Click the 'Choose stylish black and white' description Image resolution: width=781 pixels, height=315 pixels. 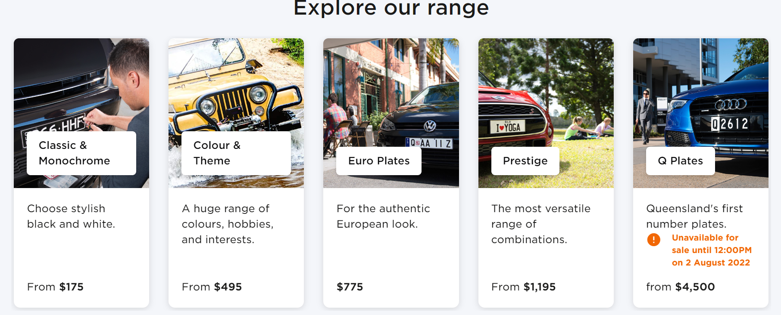(71, 216)
